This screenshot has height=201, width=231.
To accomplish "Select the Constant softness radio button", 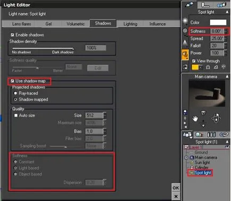I will (15, 162).
